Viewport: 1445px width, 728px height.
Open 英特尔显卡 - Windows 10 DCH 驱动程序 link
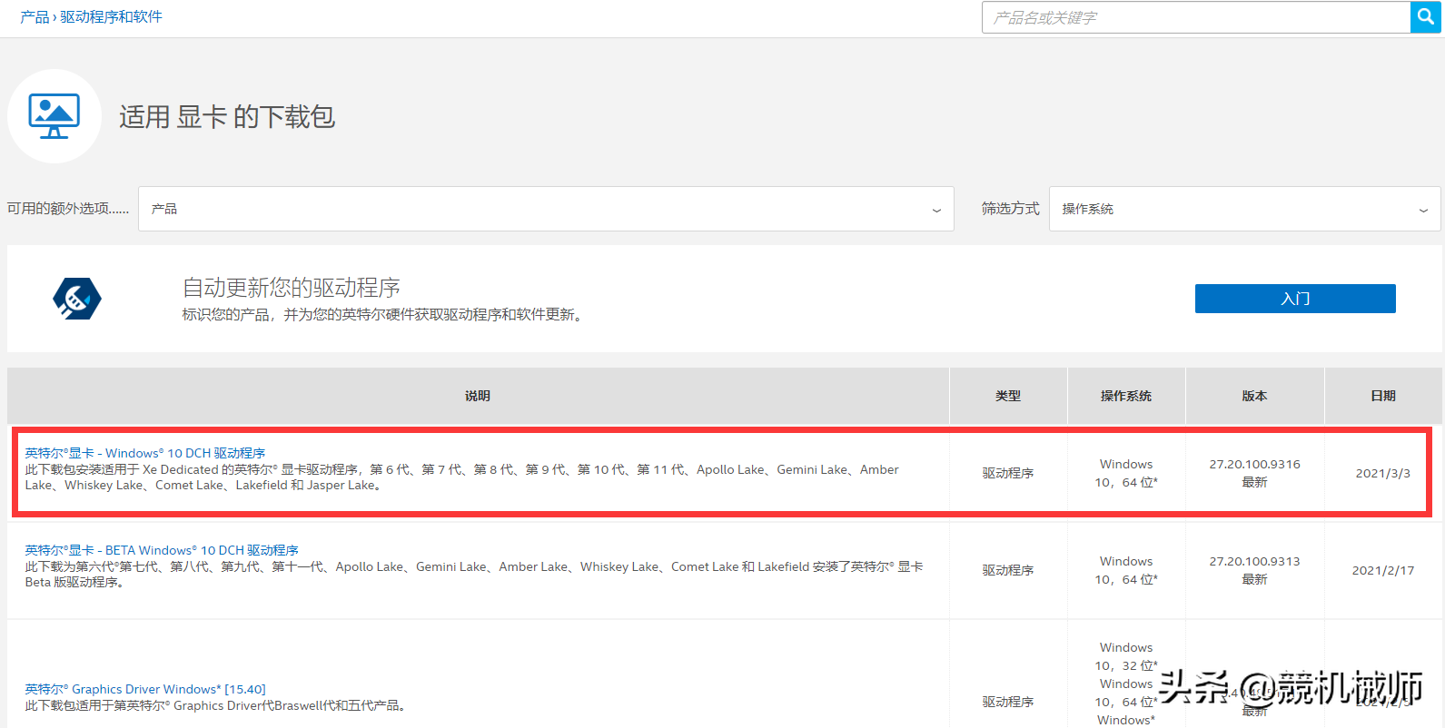coord(145,453)
